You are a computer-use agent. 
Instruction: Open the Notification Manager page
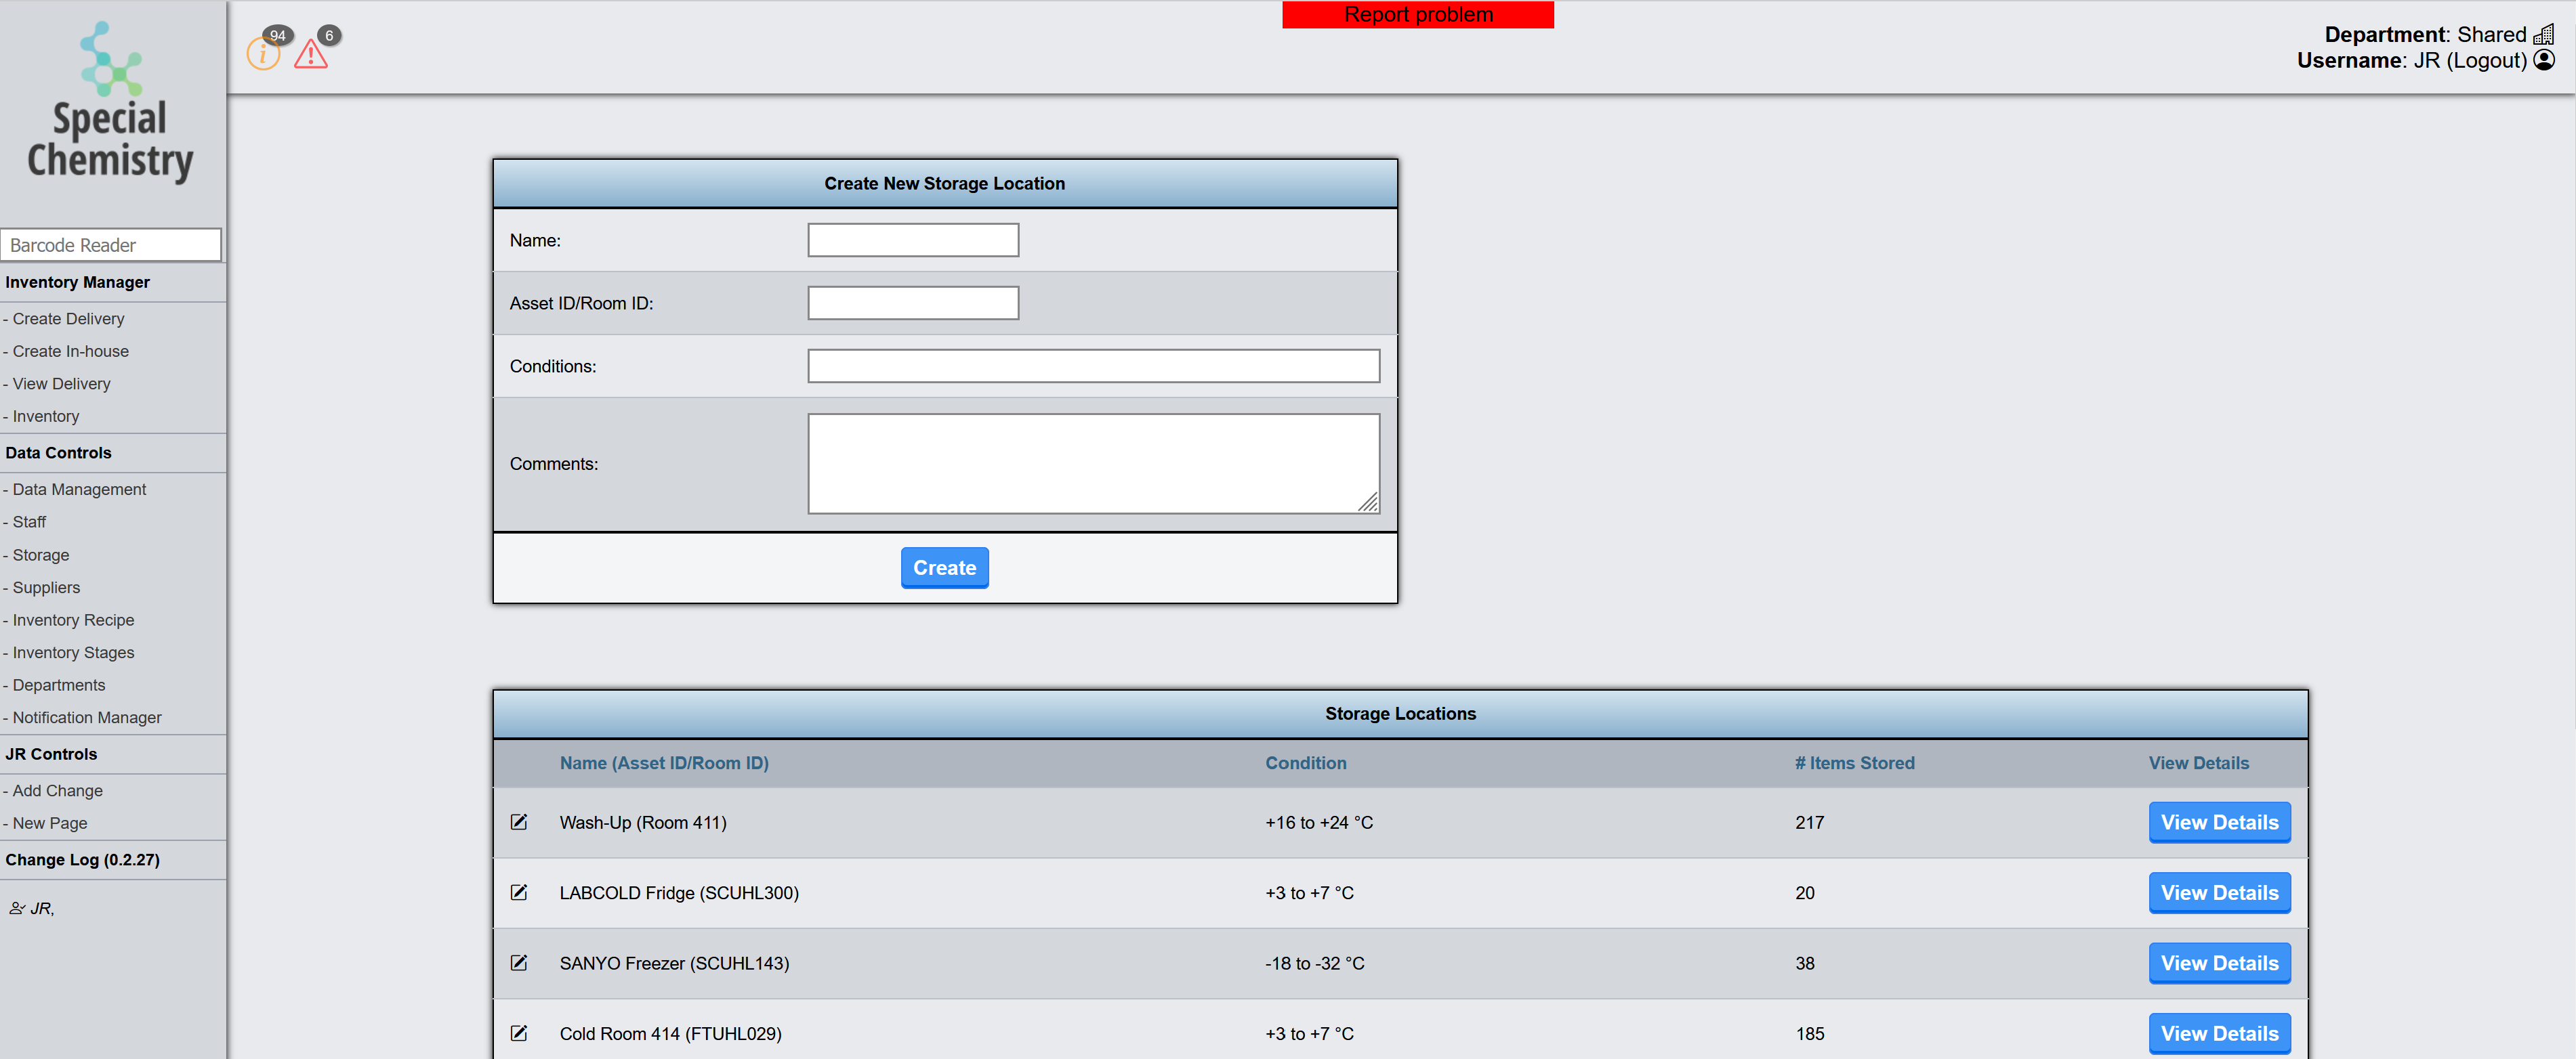click(87, 717)
